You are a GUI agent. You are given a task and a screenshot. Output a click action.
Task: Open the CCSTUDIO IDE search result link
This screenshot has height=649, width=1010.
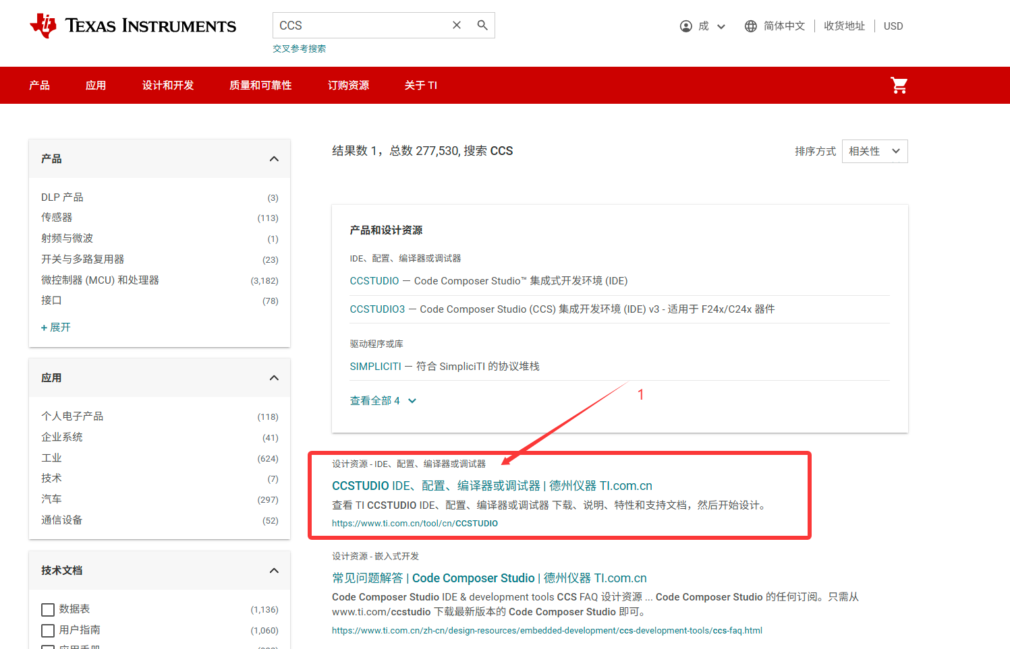(x=491, y=486)
